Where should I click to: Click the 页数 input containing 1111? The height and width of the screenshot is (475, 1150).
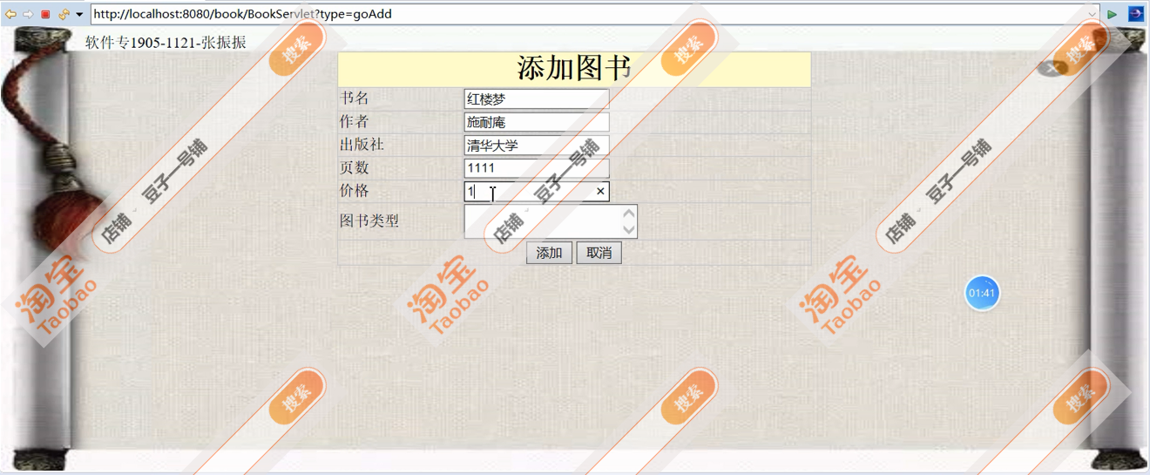click(x=537, y=168)
